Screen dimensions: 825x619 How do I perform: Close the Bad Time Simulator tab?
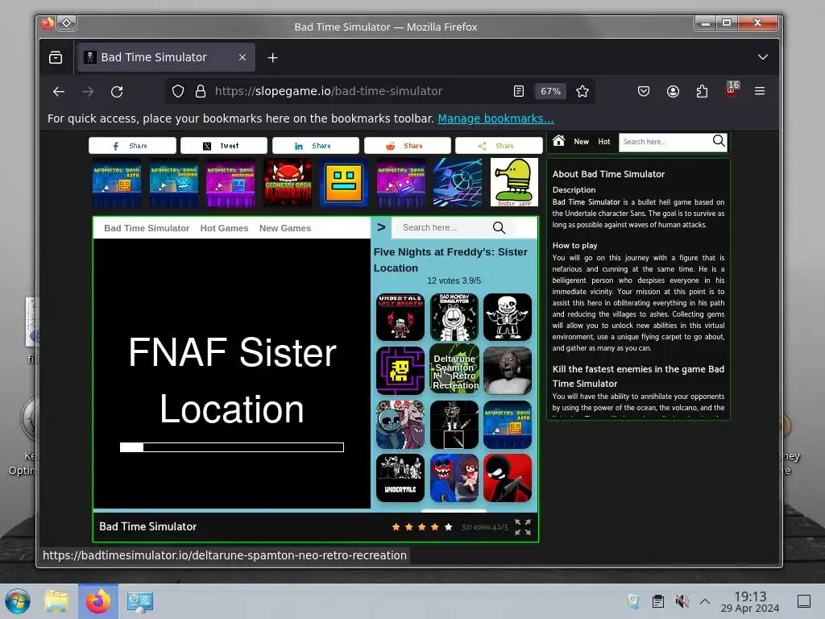click(243, 57)
